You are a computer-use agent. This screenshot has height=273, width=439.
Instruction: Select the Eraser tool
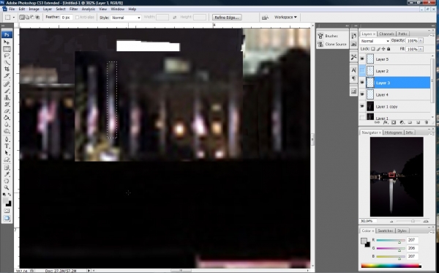(x=7, y=111)
